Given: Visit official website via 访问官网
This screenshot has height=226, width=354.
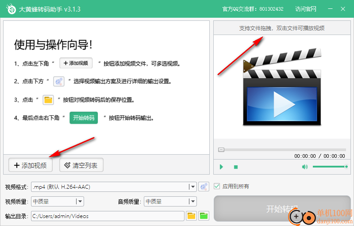Looking at the screenshot, I should [x=306, y=9].
